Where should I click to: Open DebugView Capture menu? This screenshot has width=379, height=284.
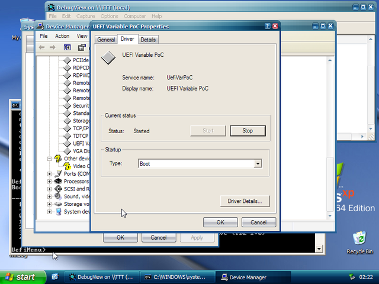pyautogui.click(x=85, y=16)
